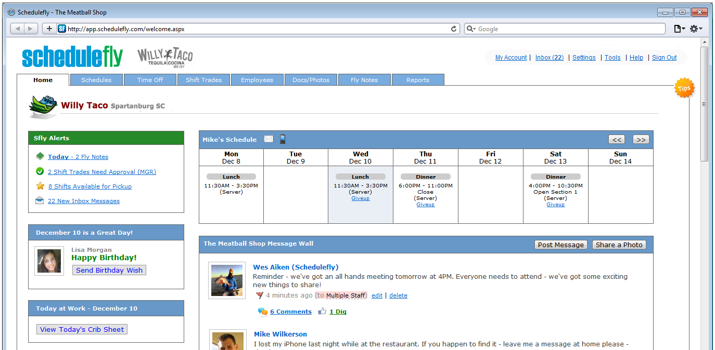Click the browser forward arrow
Screen dimensions: 715x350
(31, 29)
